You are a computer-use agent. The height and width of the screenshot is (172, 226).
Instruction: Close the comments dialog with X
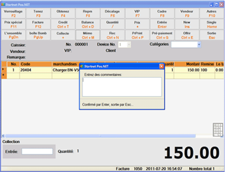click(x=161, y=66)
